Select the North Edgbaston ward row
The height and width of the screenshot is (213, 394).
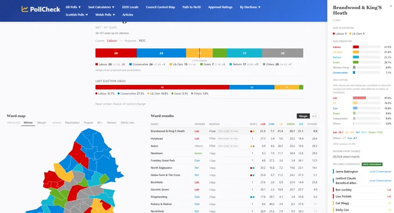click(x=235, y=168)
